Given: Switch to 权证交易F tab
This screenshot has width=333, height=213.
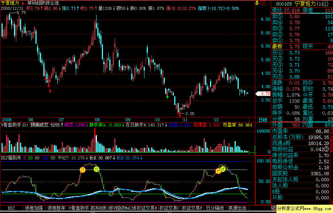Looking at the screenshot, I should click(x=192, y=208).
